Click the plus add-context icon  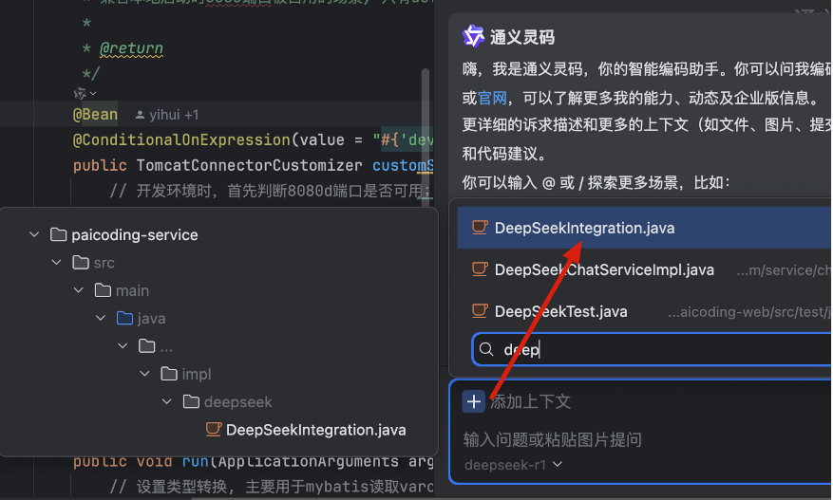point(473,402)
